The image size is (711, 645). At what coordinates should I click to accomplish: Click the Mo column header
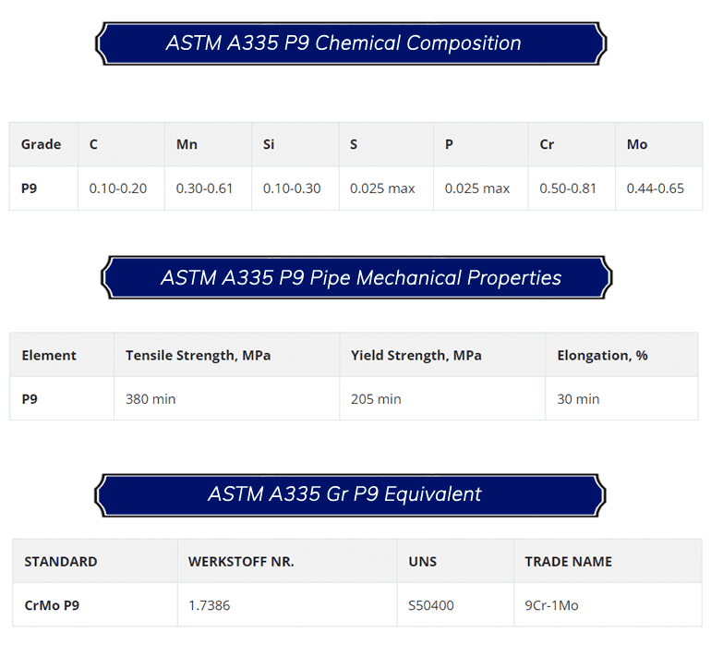(636, 144)
